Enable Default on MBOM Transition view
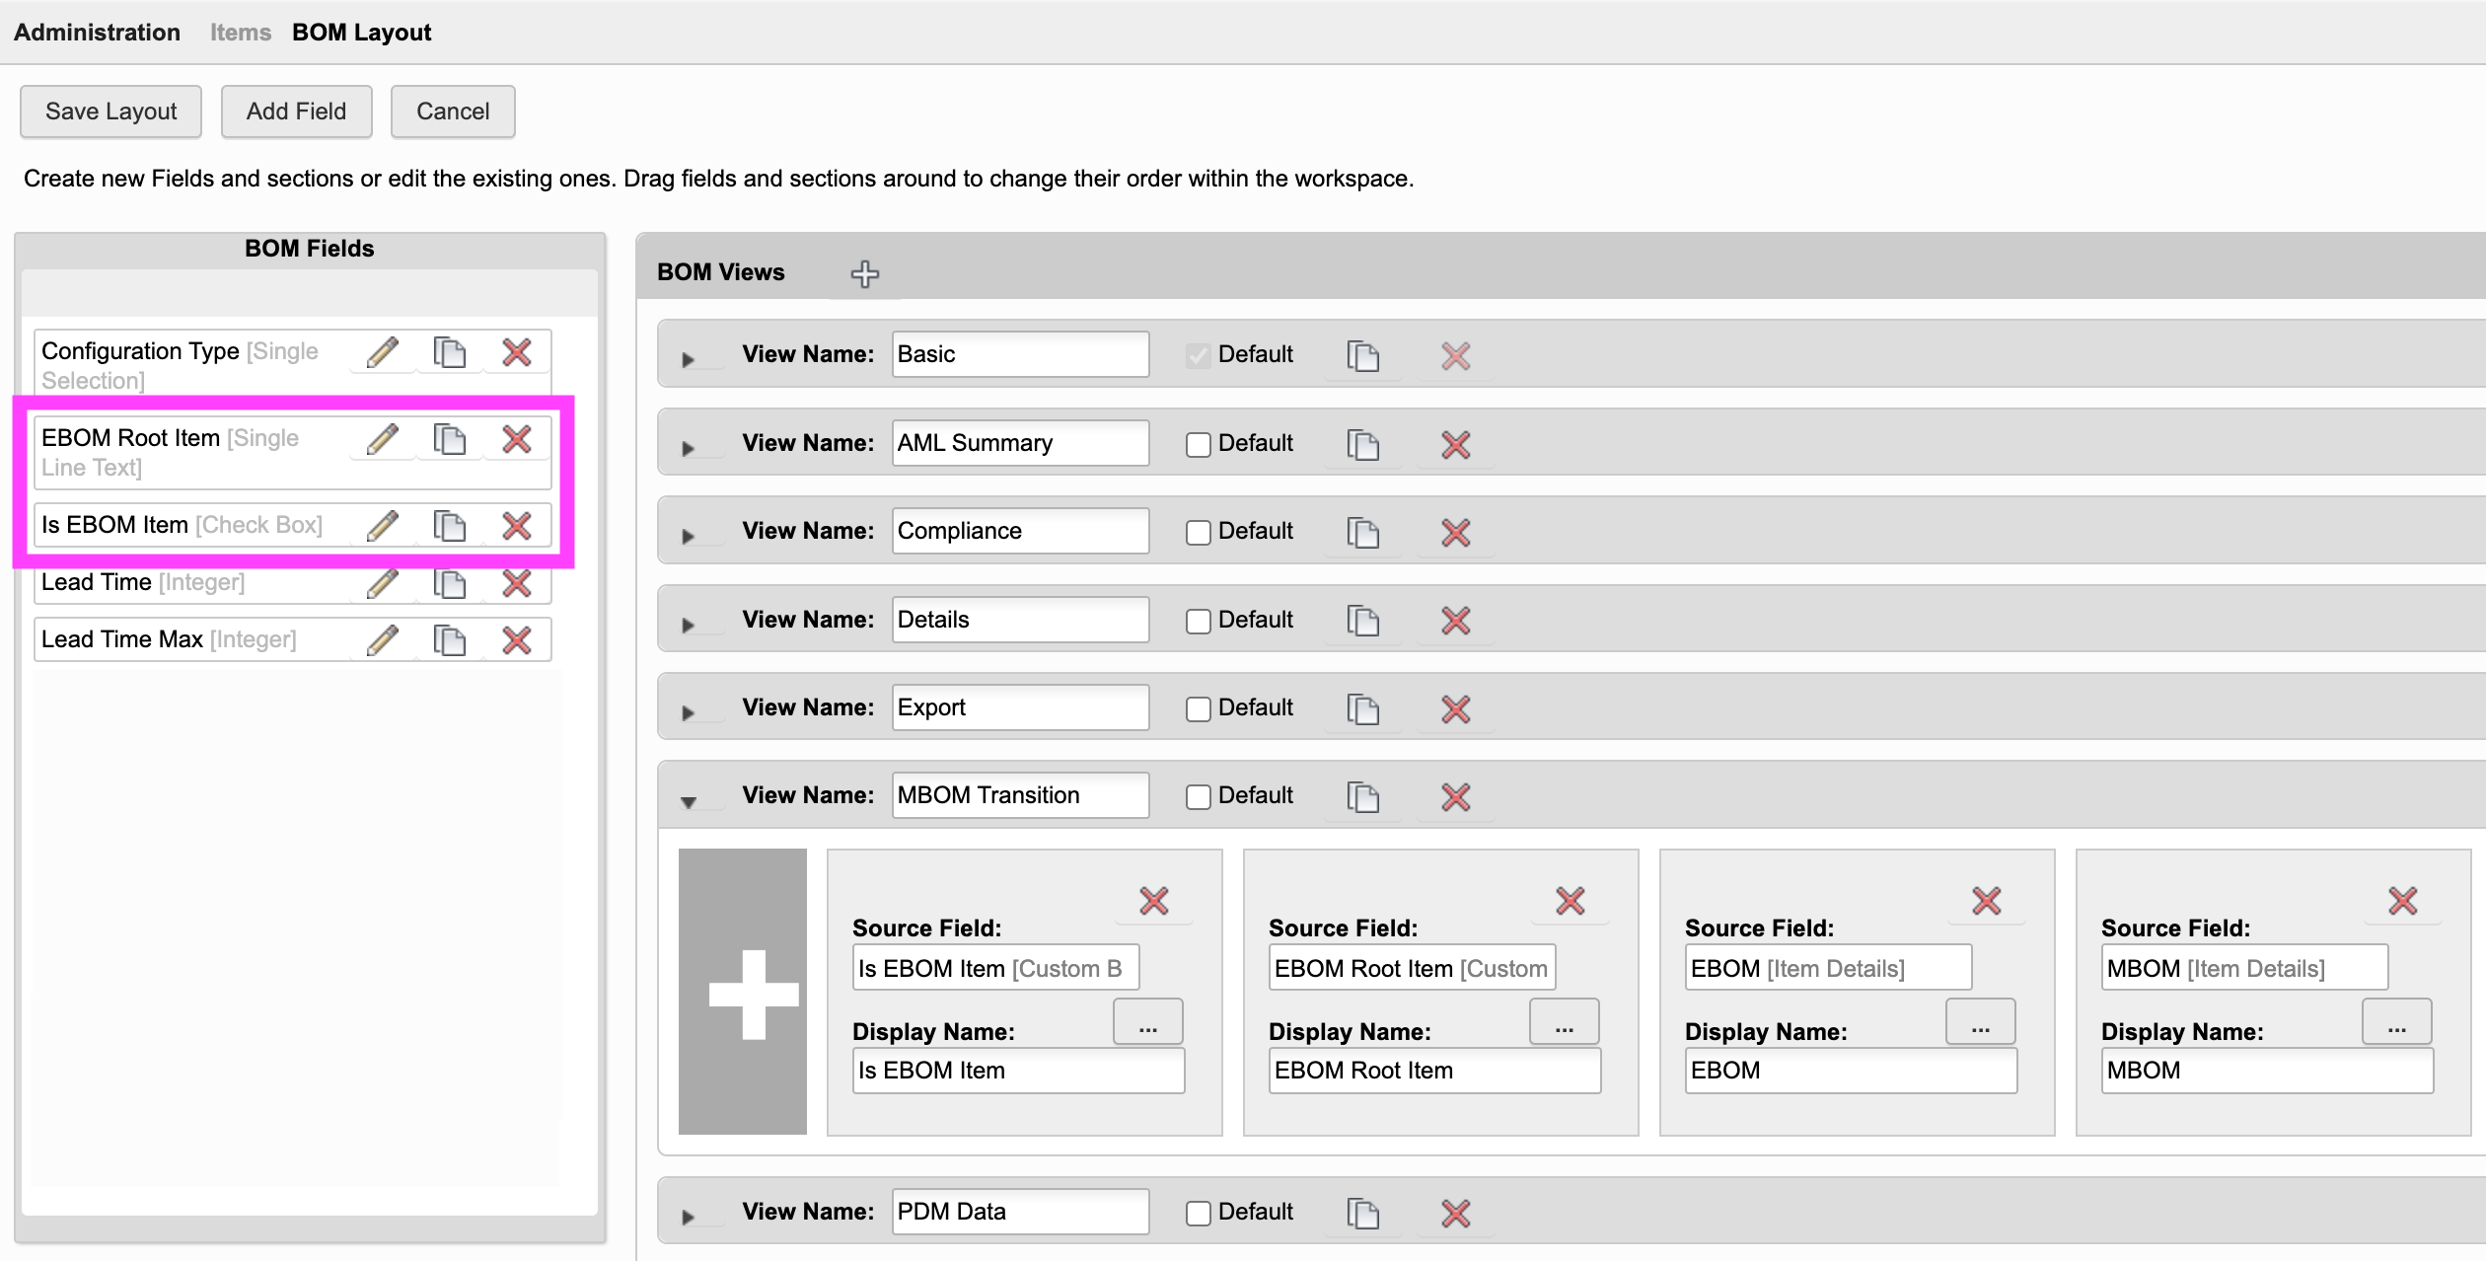The image size is (2486, 1261). tap(1199, 797)
